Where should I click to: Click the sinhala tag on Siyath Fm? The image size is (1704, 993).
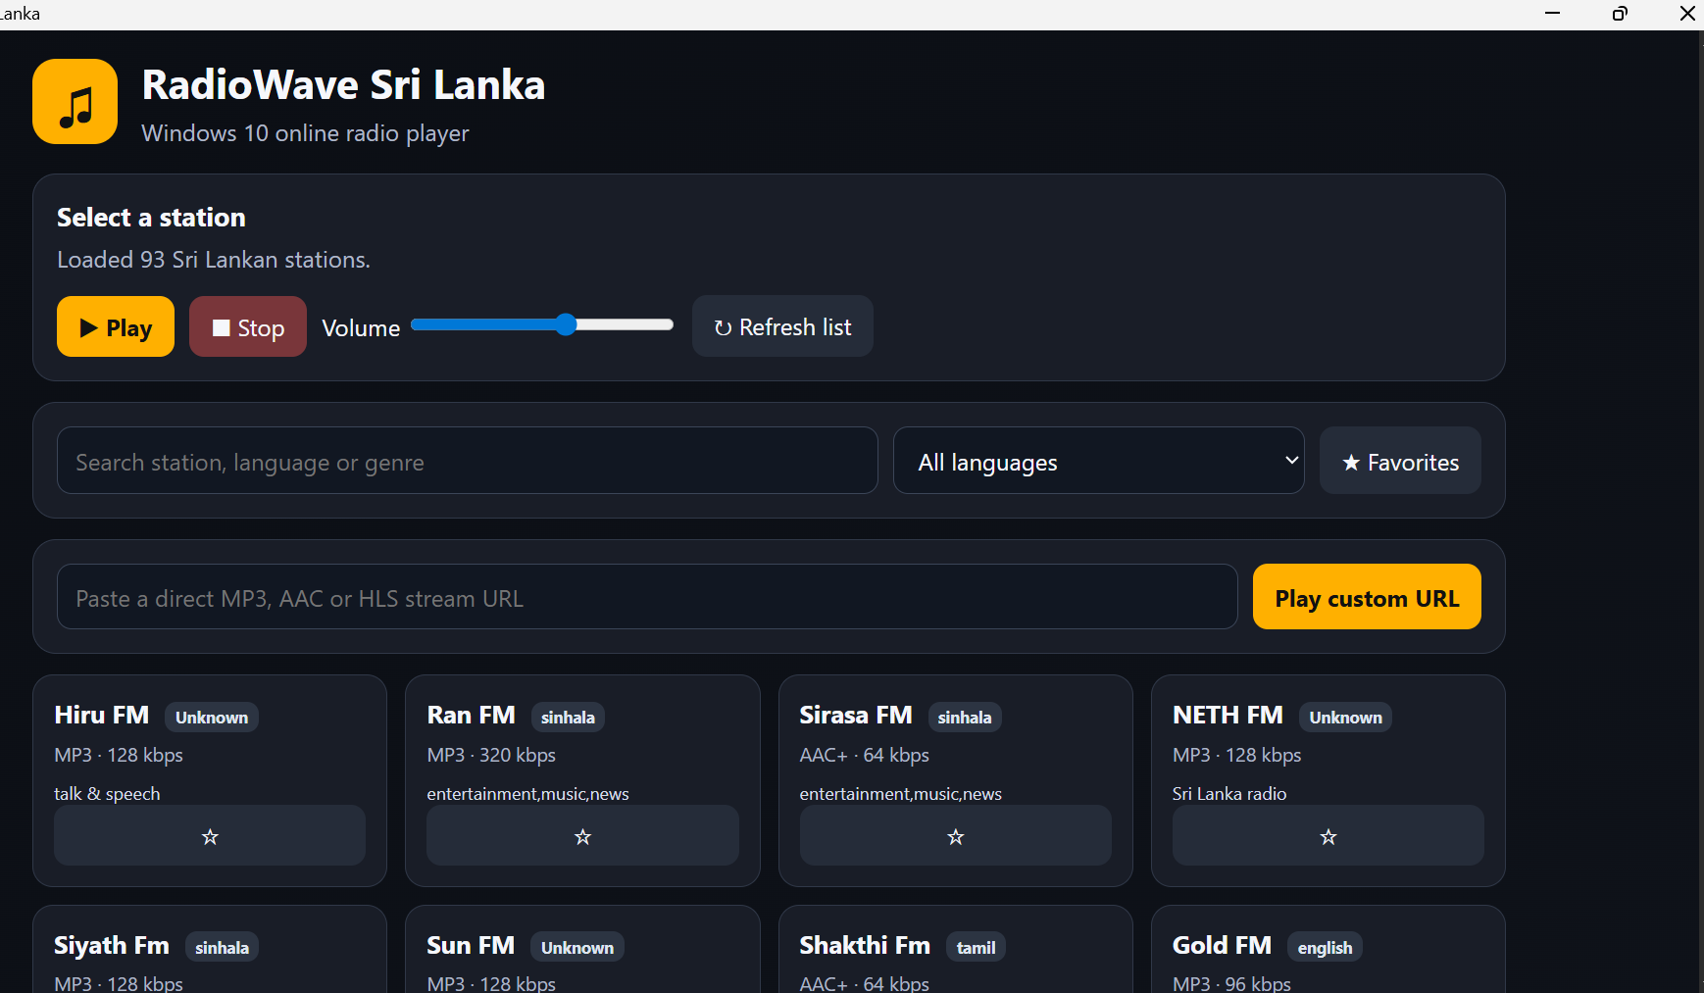coord(222,948)
